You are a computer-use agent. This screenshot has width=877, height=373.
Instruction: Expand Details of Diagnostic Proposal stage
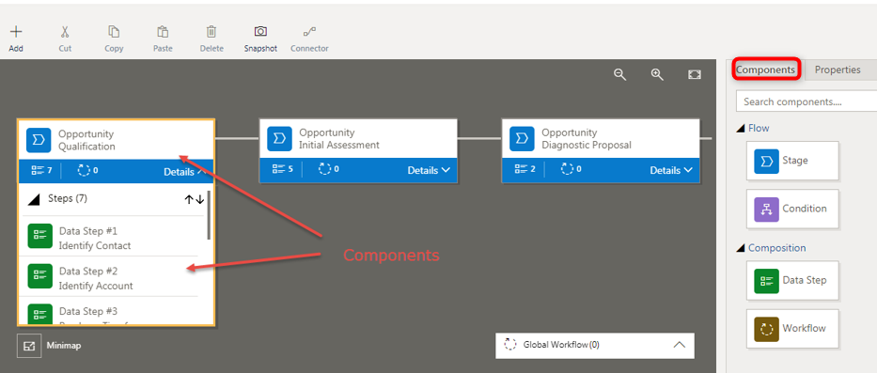[x=671, y=170]
